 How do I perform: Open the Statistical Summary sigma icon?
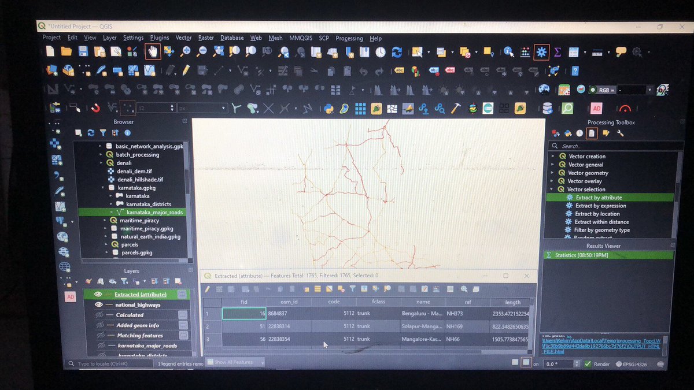pyautogui.click(x=558, y=52)
